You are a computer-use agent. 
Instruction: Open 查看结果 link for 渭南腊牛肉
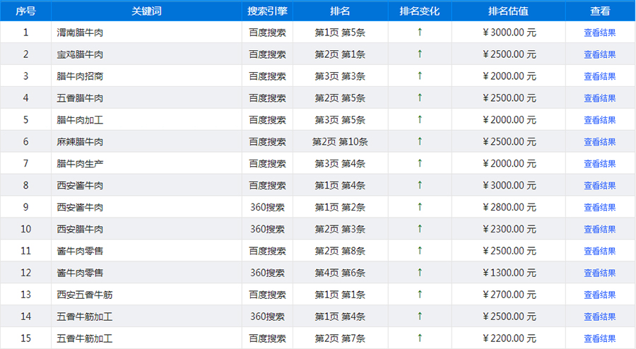[x=599, y=32]
